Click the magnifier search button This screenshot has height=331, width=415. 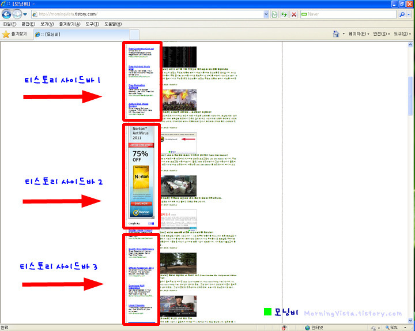(402, 14)
